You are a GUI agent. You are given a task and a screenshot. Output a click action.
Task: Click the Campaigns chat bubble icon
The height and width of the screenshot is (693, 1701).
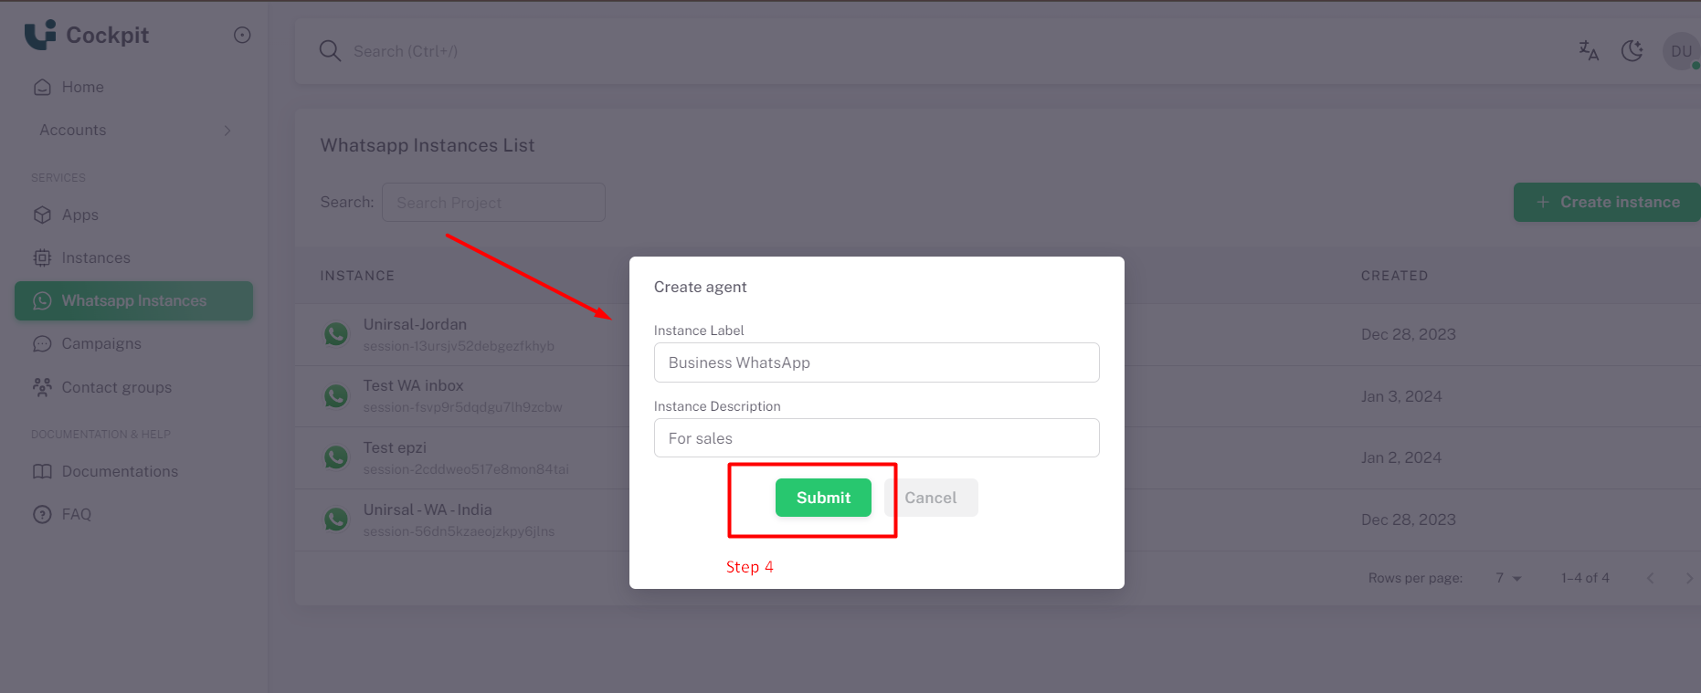click(42, 343)
